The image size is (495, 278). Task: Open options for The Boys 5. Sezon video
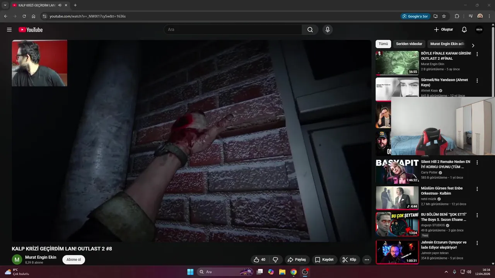pyautogui.click(x=477, y=215)
